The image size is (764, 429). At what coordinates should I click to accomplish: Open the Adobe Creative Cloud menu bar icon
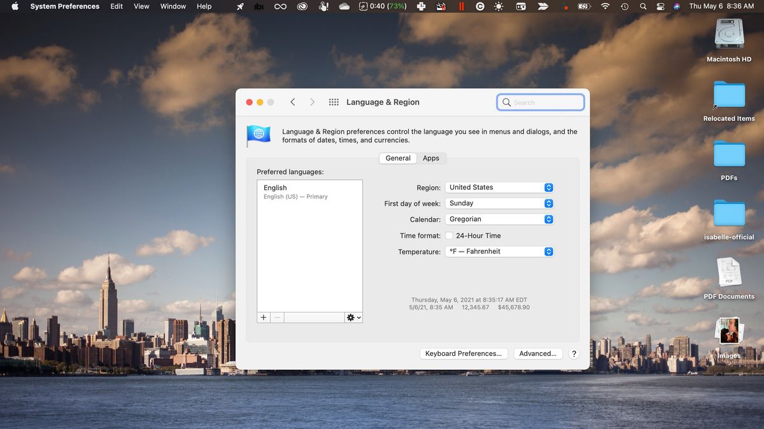[x=301, y=6]
